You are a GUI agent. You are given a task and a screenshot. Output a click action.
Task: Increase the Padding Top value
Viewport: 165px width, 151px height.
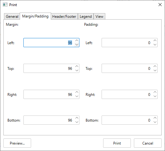click(155, 66)
